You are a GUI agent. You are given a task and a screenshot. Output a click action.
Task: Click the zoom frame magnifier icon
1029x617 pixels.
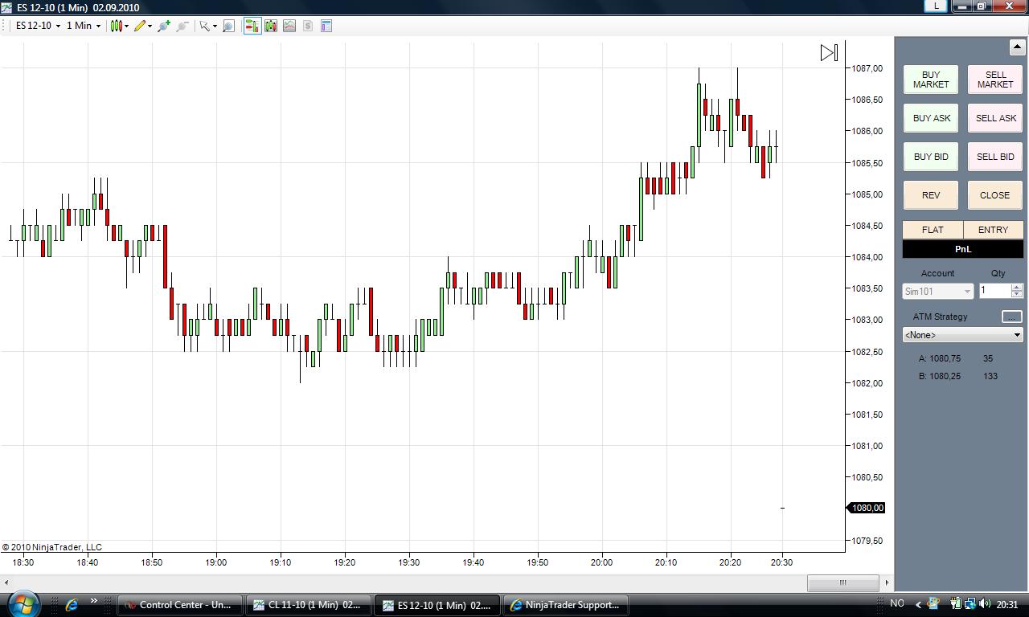pos(228,26)
